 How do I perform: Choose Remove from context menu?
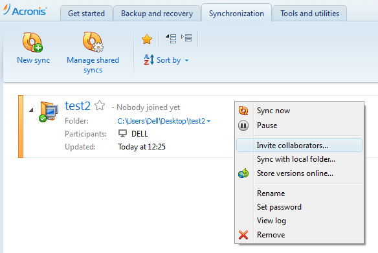coord(299,235)
